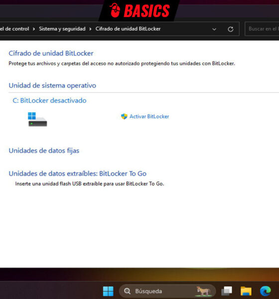This screenshot has height=299, width=279.
Task: Open Microsoft Edge from the taskbar
Action: [265, 291]
